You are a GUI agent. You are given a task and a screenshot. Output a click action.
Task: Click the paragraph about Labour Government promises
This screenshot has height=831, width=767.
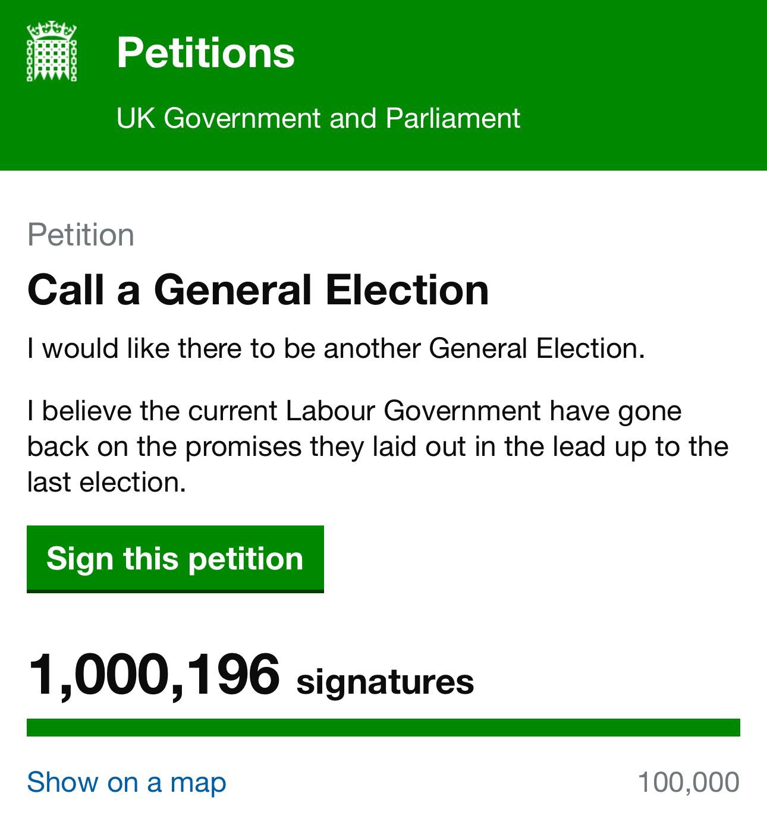point(378,446)
